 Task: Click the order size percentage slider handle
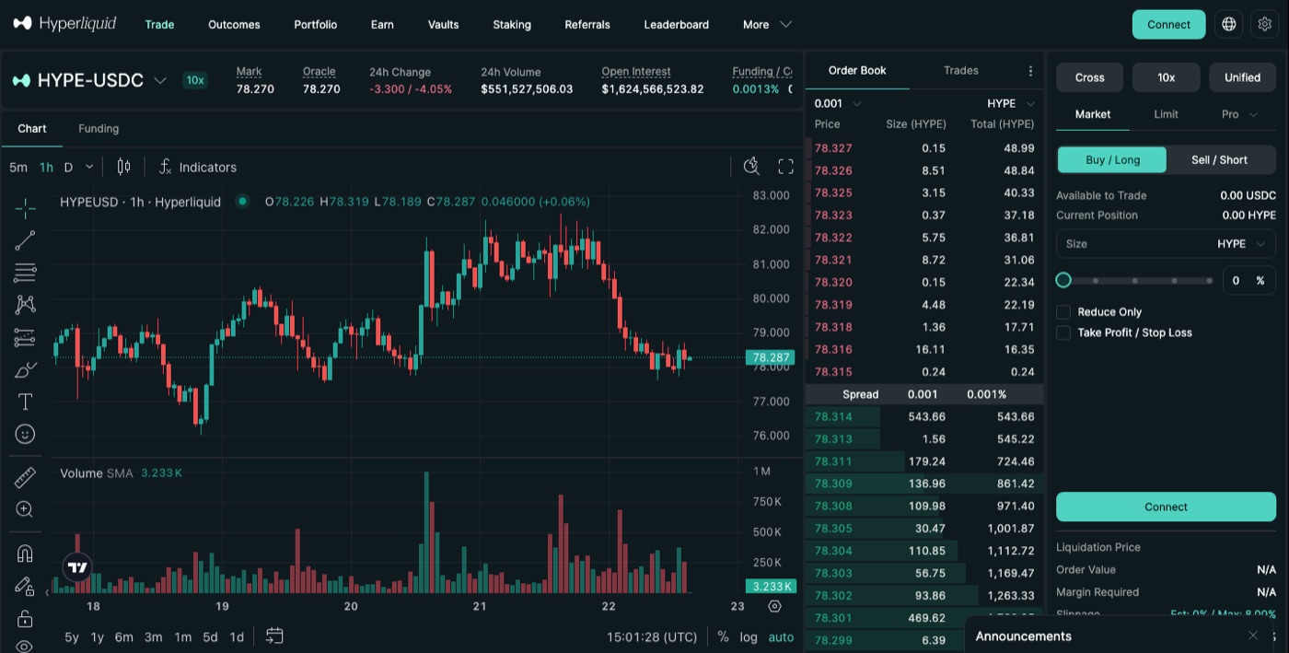pos(1063,280)
